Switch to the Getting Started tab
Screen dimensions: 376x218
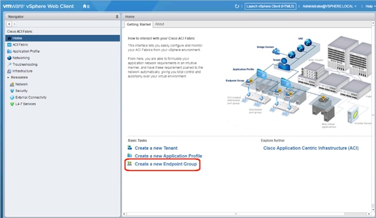139,24
